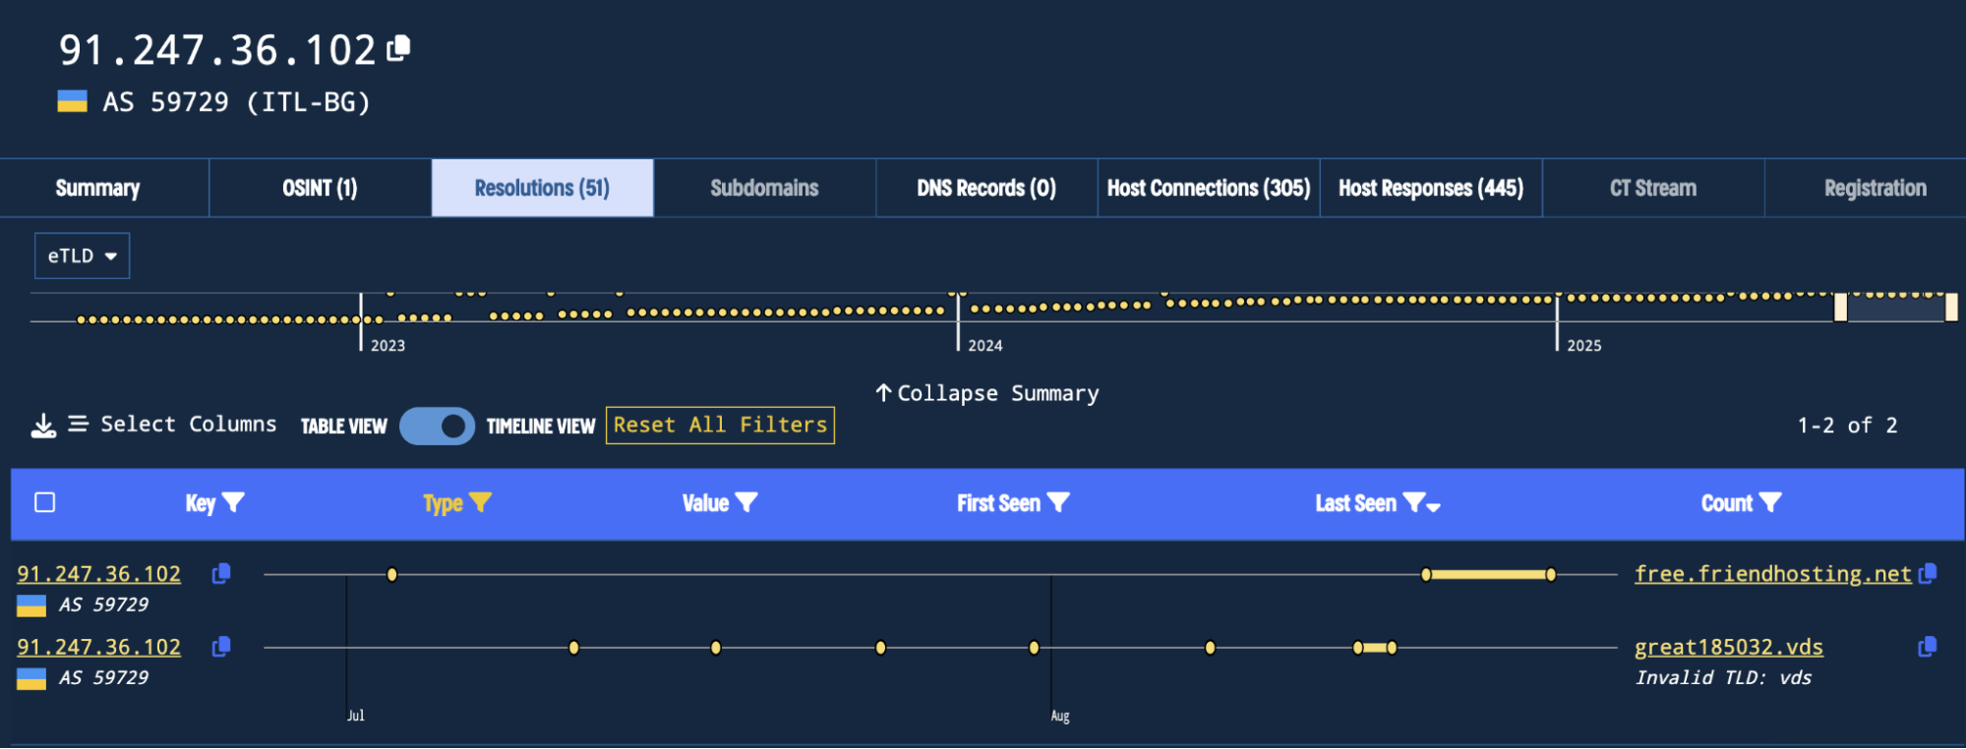Click the Aug label on timeline axis
This screenshot has width=1966, height=749.
click(x=1059, y=716)
